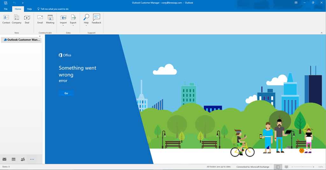Click the zoom in plus button

(x=314, y=167)
